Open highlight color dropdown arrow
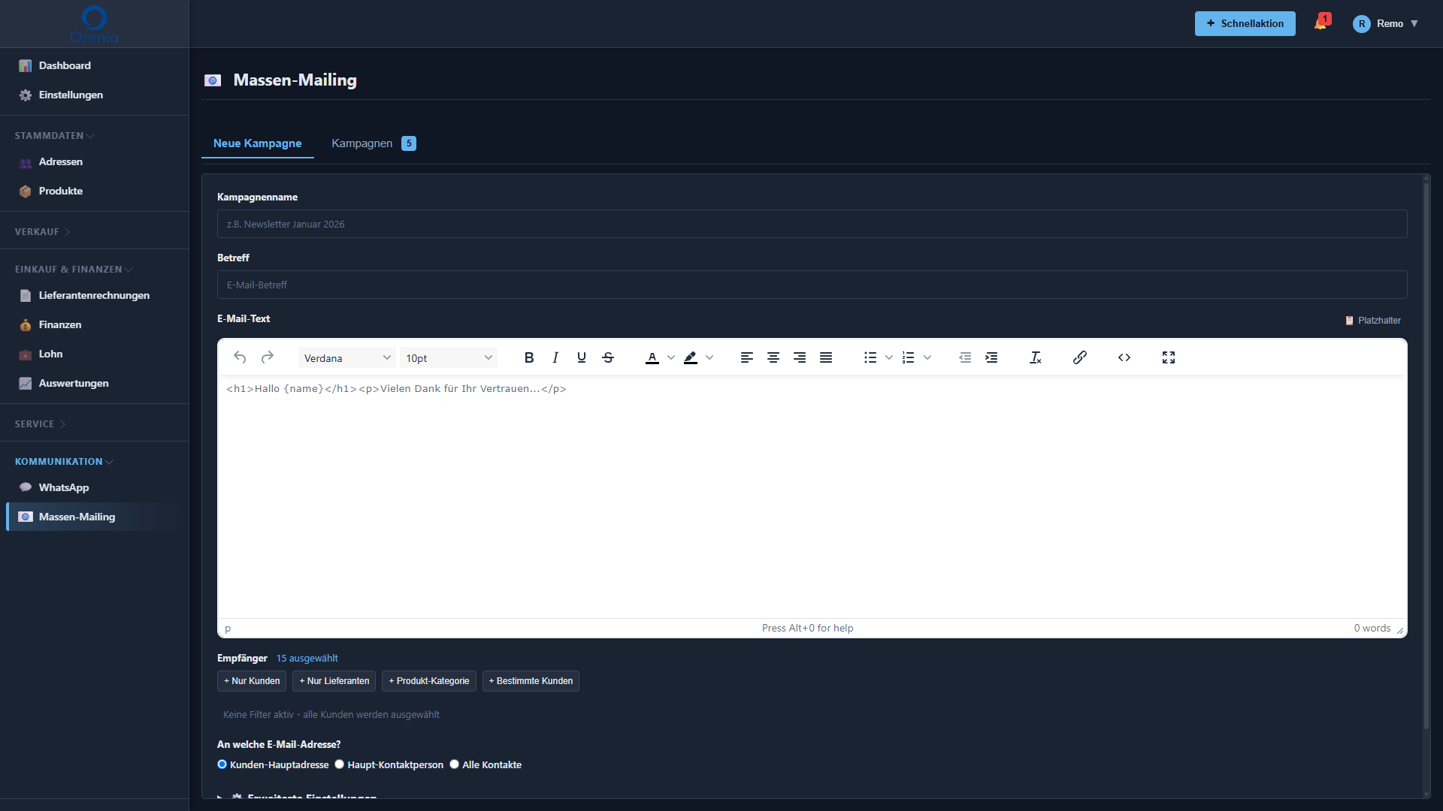The width and height of the screenshot is (1443, 811). [709, 357]
